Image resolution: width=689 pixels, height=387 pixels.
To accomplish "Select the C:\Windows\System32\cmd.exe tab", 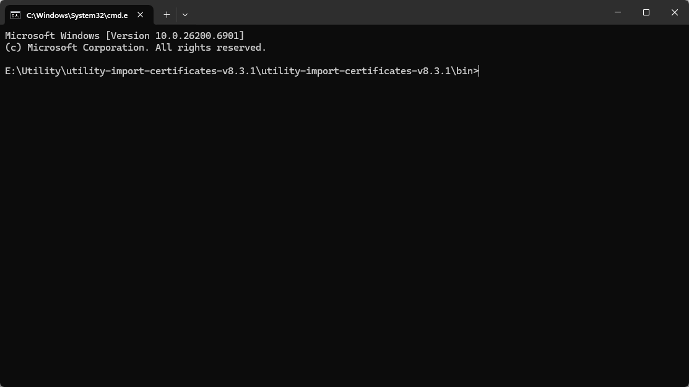I will click(x=77, y=15).
